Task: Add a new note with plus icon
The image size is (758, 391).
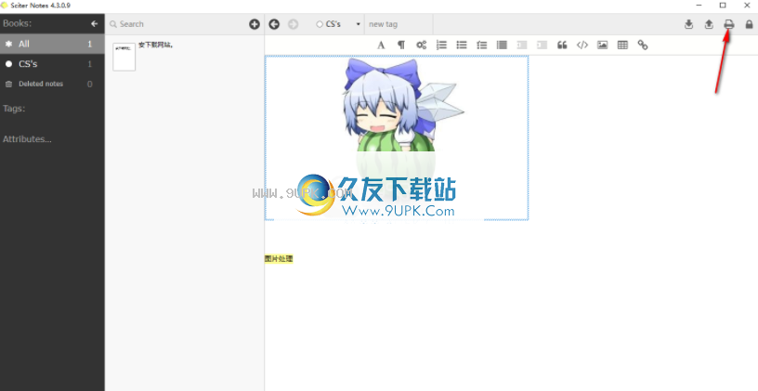Action: [x=255, y=24]
